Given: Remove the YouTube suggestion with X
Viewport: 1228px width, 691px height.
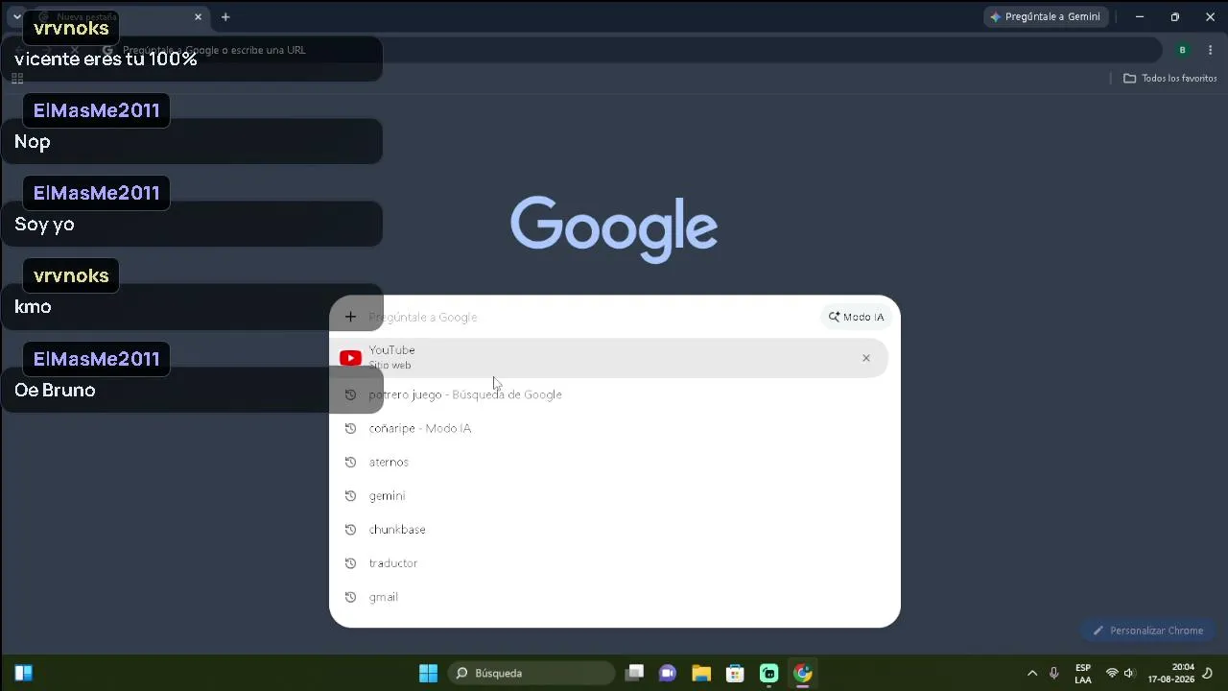Looking at the screenshot, I should point(866,358).
